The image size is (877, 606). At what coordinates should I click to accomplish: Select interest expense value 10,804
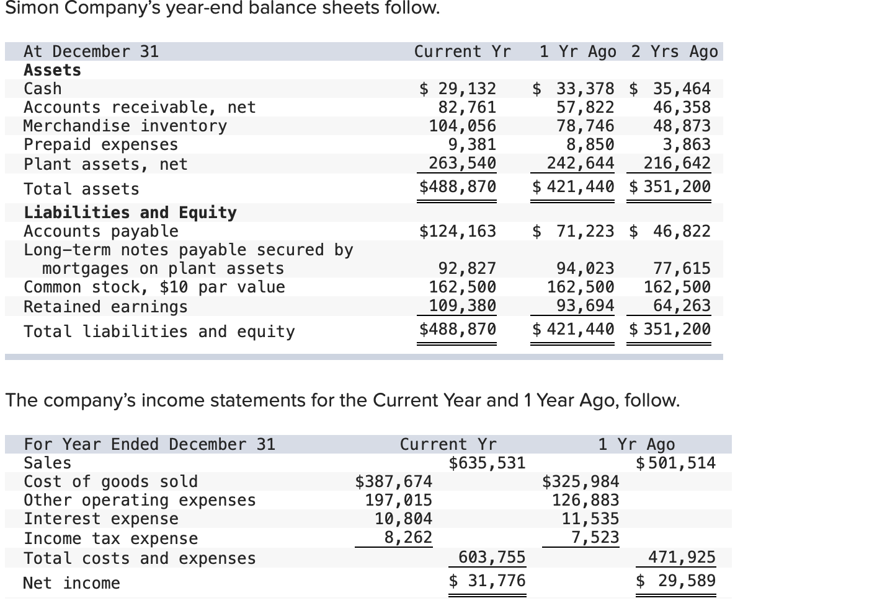404,519
